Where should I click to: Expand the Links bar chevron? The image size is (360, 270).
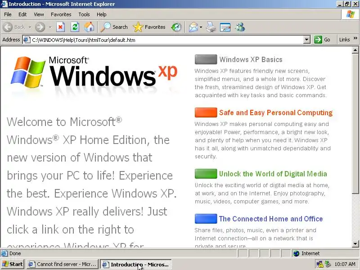point(355,38)
